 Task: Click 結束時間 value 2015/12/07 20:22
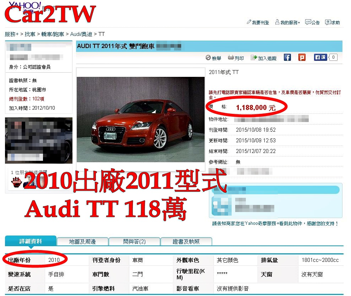click(x=256, y=151)
